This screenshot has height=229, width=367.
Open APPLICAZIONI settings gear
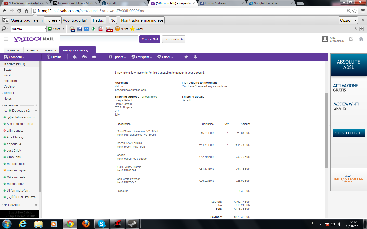pos(36,205)
